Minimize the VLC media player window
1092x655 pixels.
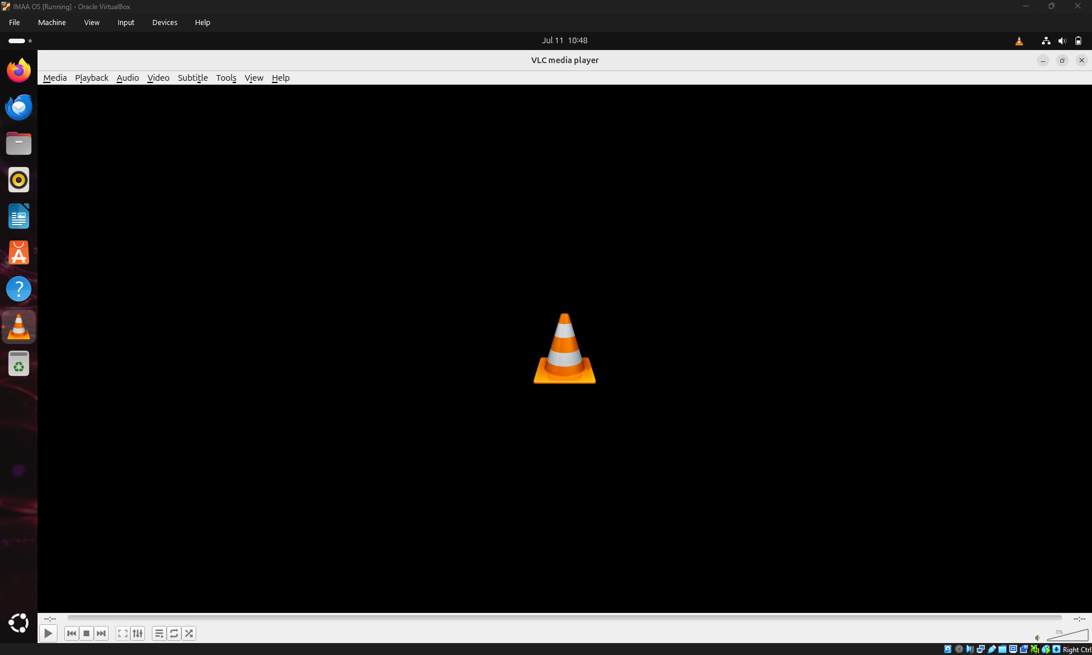click(x=1043, y=60)
